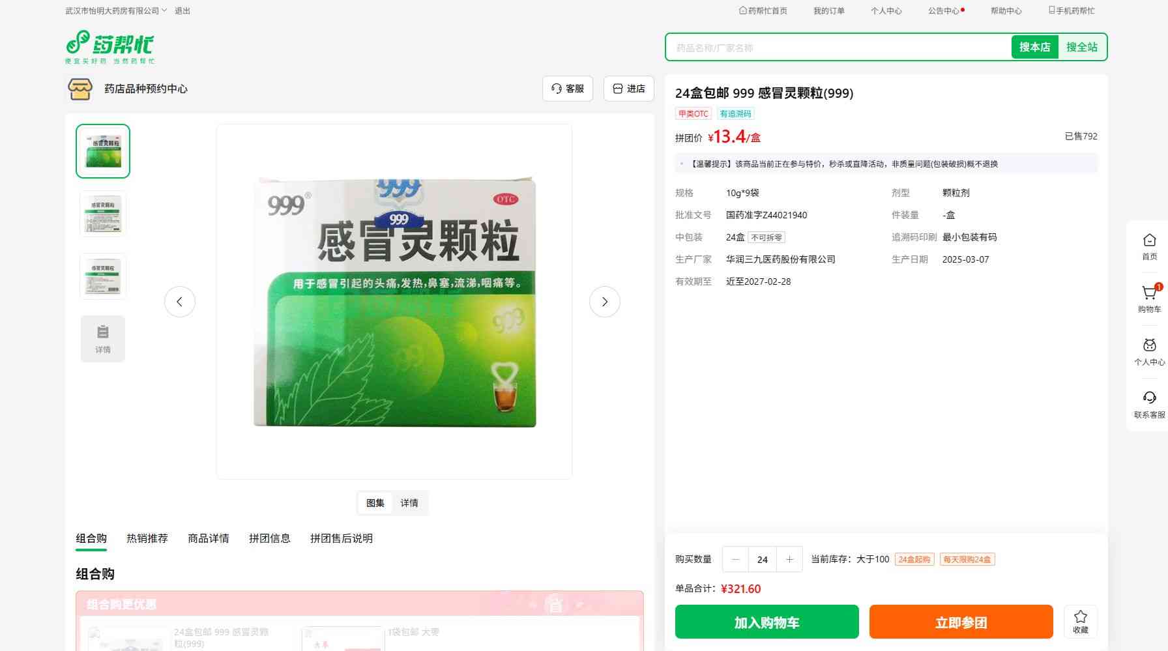Show next product image with right chevron
1168x651 pixels.
pyautogui.click(x=604, y=302)
